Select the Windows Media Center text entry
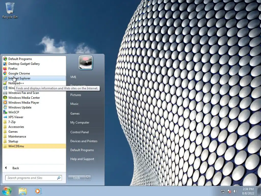 pyautogui.click(x=24, y=98)
